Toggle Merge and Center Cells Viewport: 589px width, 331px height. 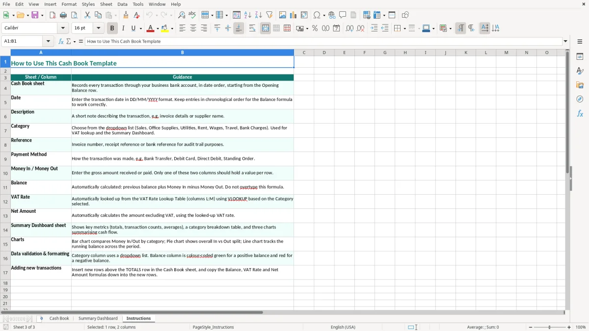[x=266, y=28]
